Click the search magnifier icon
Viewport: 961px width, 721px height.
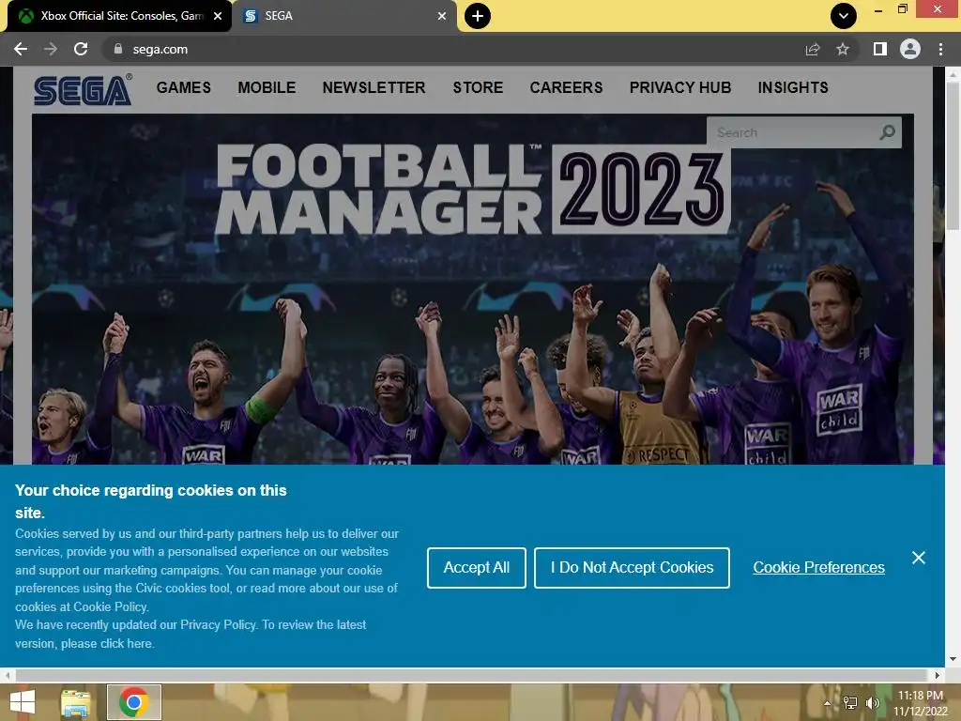(x=888, y=132)
